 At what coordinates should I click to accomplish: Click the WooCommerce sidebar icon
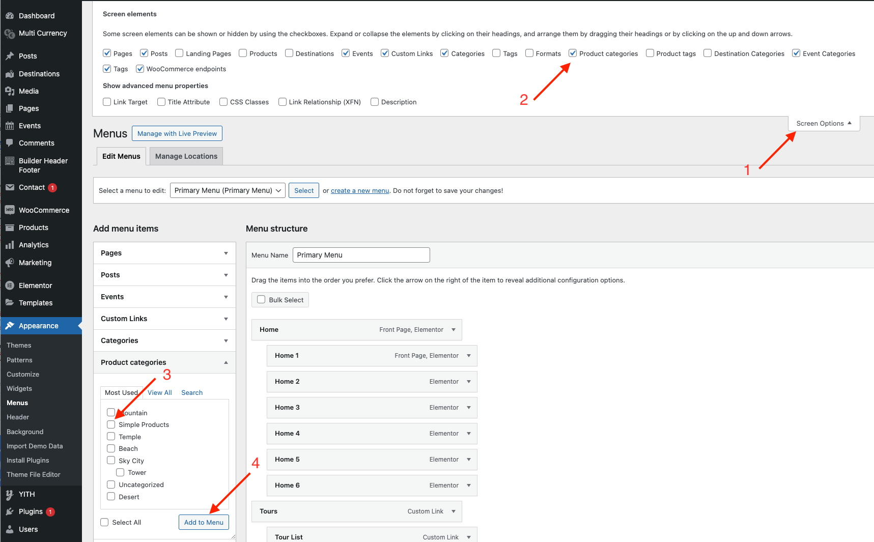(x=10, y=210)
